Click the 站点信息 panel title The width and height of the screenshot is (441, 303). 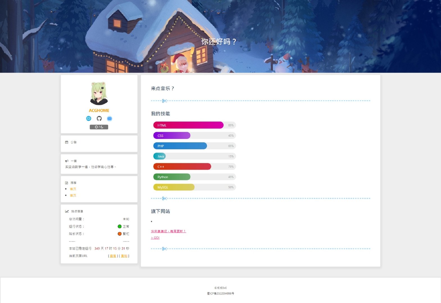77,211
